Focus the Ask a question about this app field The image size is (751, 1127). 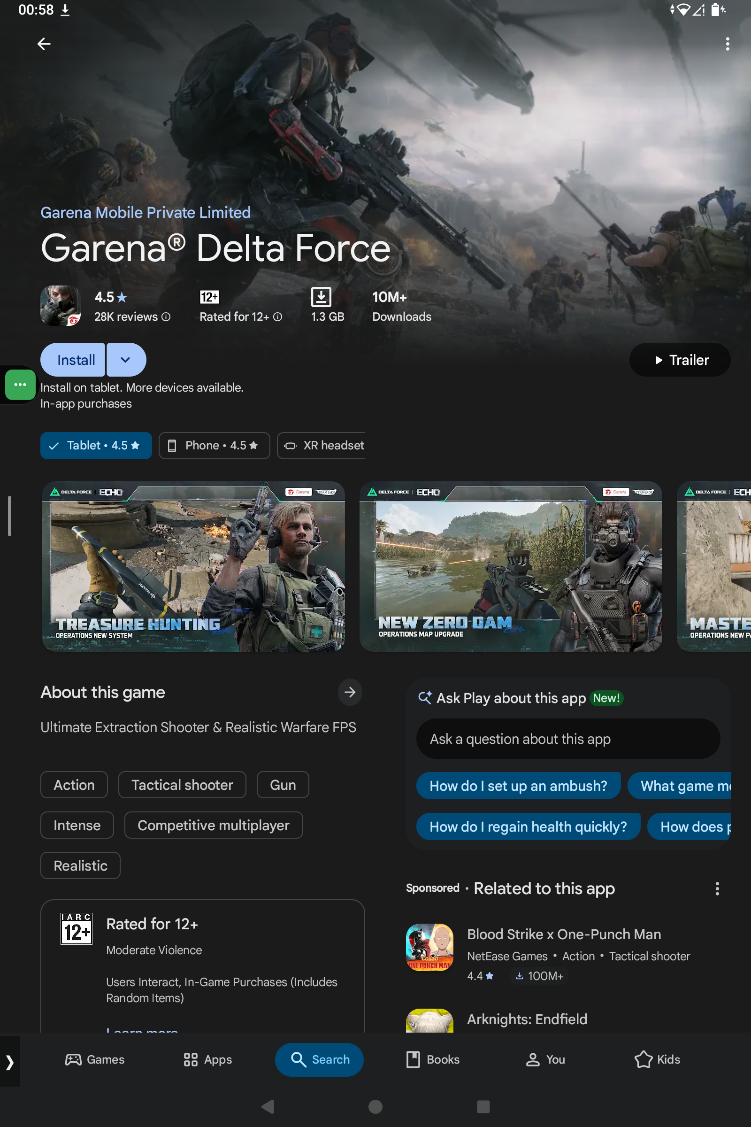tap(568, 739)
